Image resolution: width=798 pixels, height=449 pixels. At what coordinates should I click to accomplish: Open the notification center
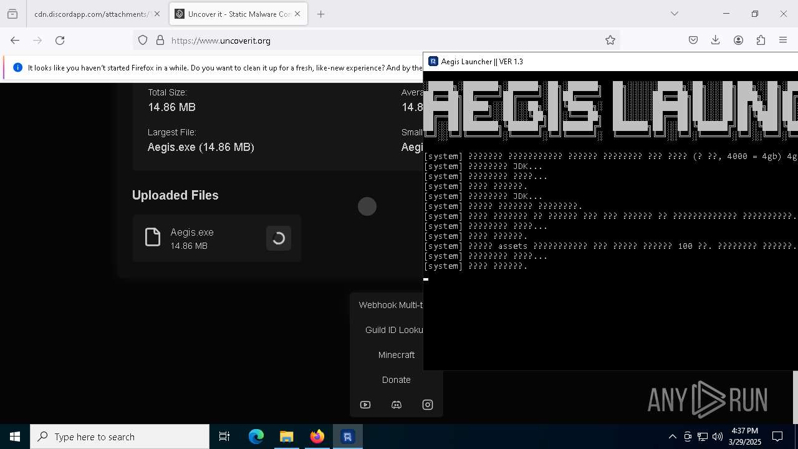[777, 437]
